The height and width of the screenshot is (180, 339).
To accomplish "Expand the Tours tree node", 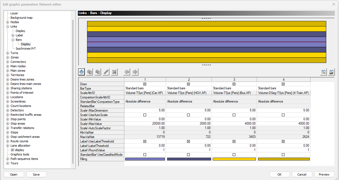I will [8, 163].
